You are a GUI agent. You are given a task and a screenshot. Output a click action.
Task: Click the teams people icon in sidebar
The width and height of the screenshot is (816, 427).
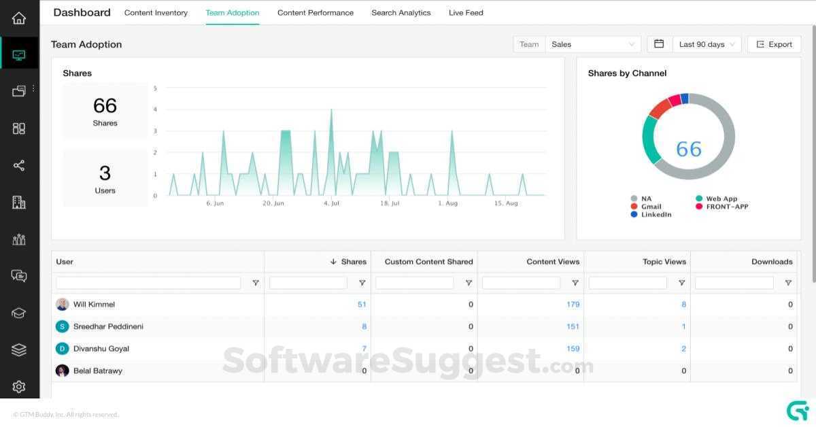18,239
